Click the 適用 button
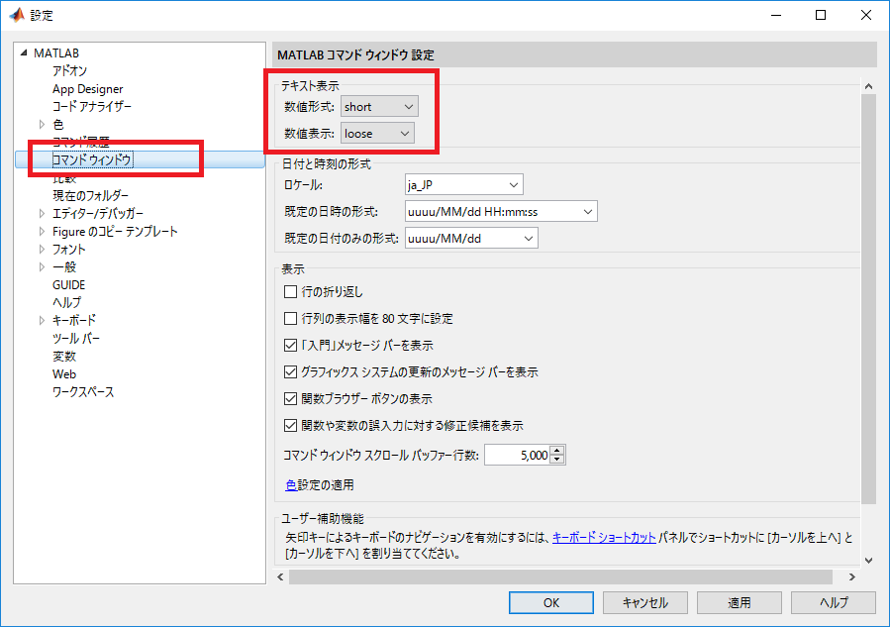Screen dimensions: 890x627 coord(739,602)
